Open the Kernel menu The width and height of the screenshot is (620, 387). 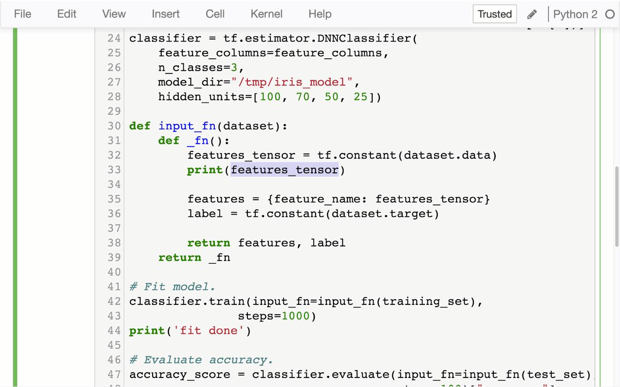(x=266, y=14)
